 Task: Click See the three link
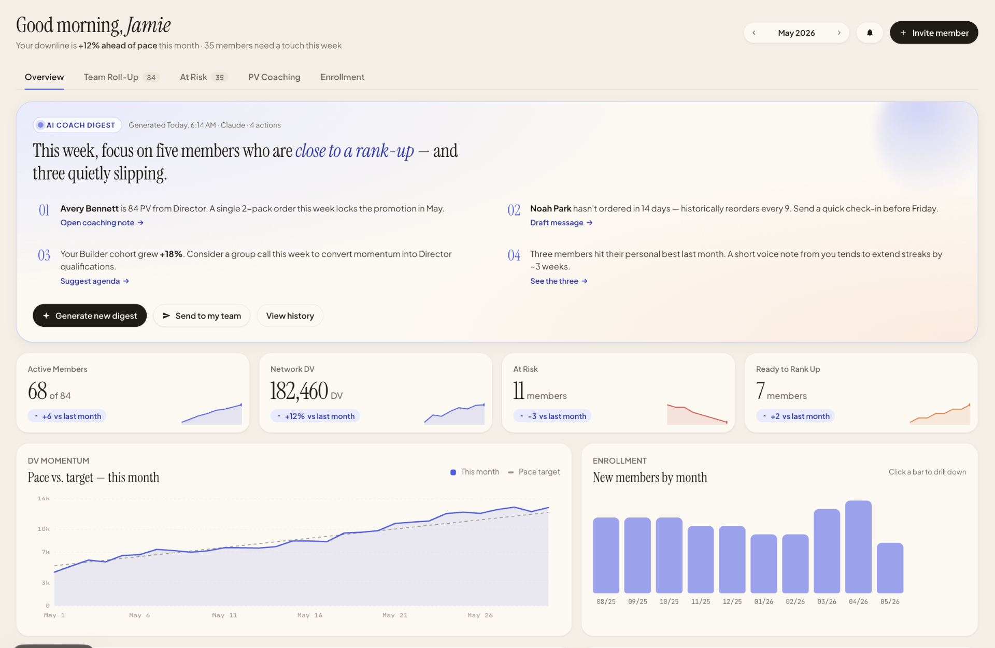click(559, 281)
